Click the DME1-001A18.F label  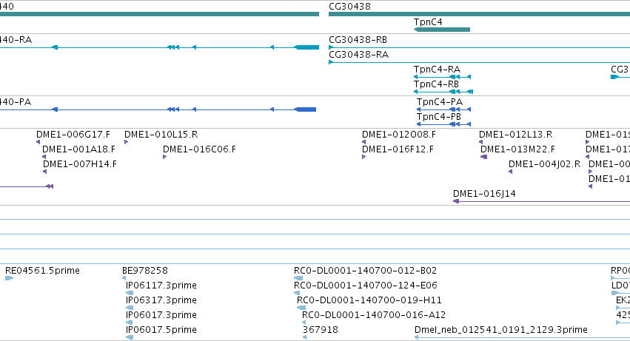78,149
